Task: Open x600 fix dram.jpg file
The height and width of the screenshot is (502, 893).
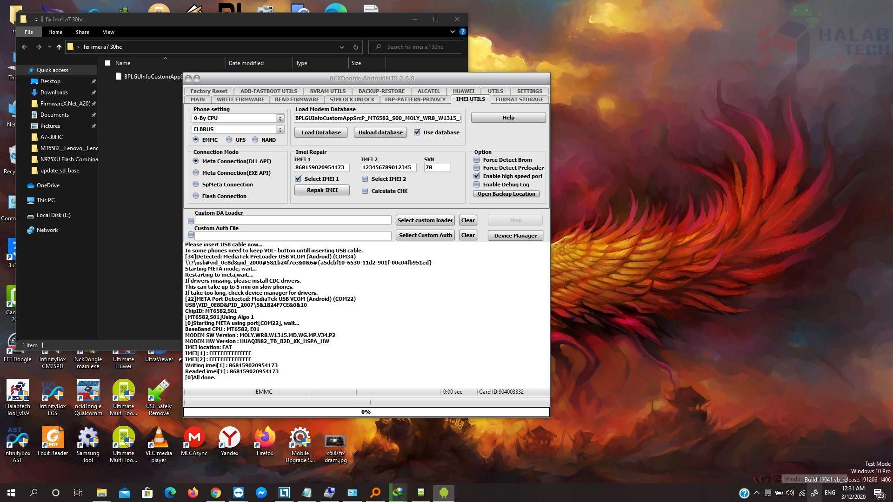Action: 335,448
